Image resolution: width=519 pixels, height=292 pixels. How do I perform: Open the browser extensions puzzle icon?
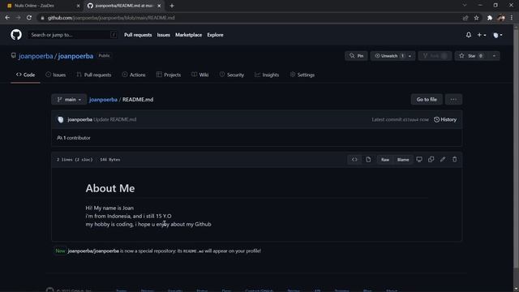(490, 18)
